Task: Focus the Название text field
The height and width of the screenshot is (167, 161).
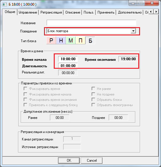Action: [91, 23]
